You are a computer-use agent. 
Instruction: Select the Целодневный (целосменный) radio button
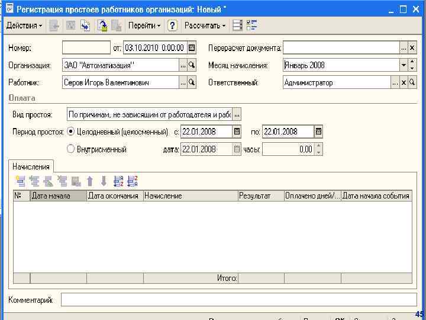tap(70, 132)
